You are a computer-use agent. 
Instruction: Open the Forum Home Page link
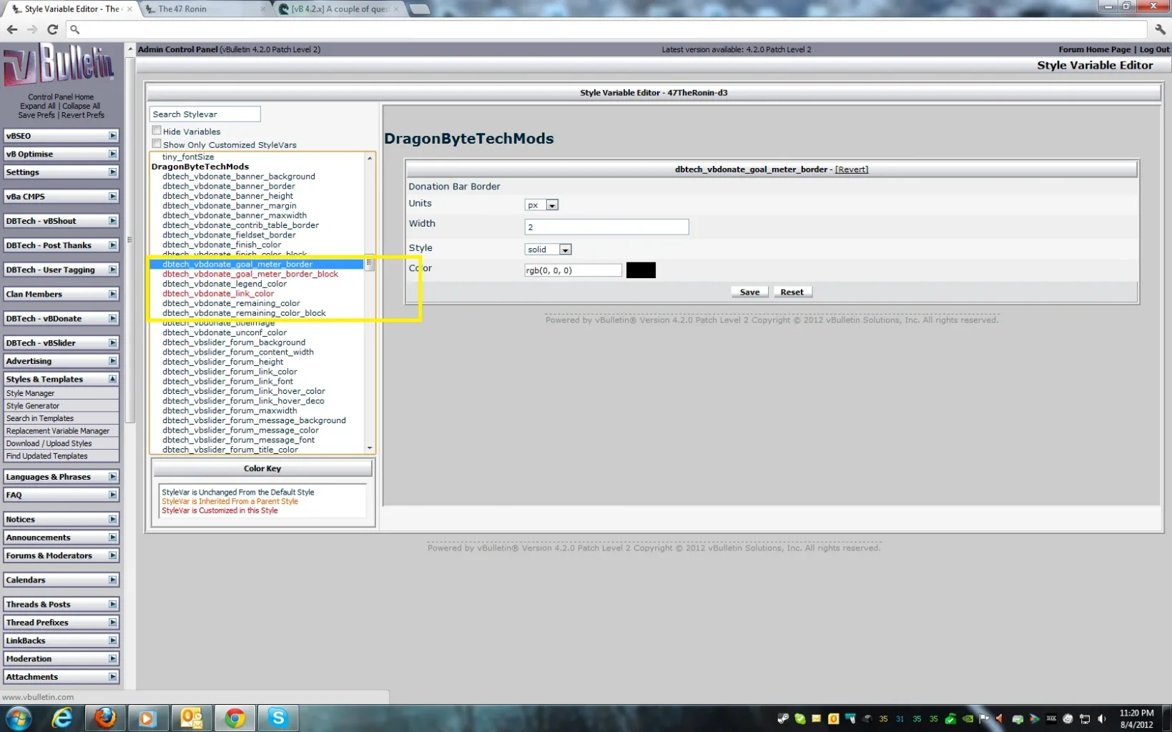click(1094, 49)
